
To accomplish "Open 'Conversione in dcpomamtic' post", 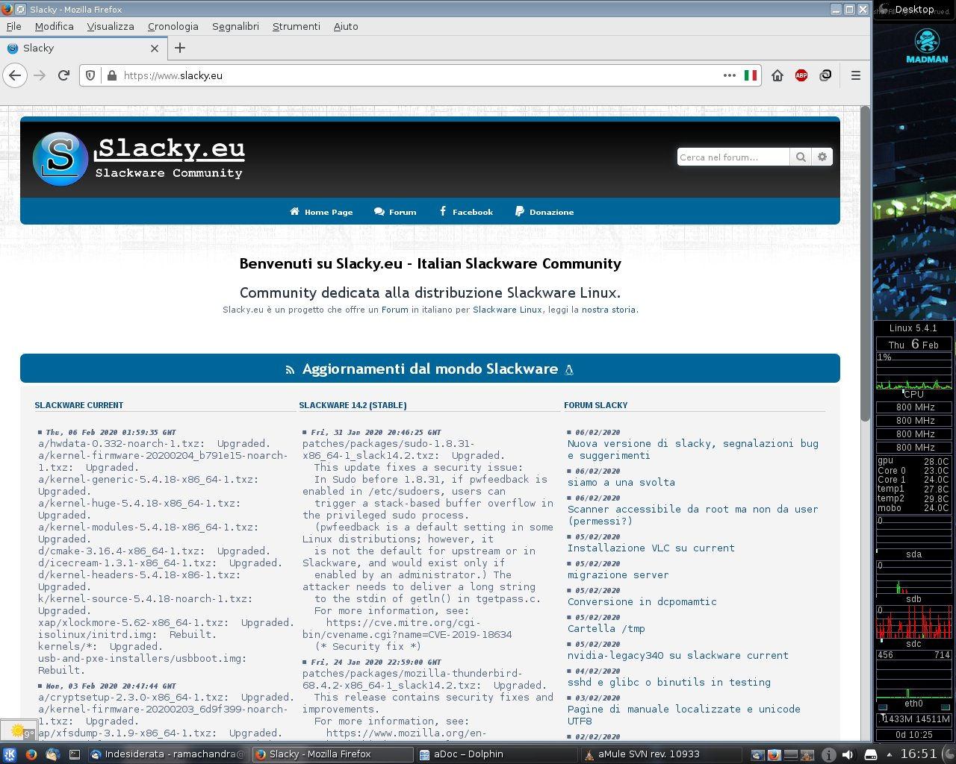I will 642,601.
